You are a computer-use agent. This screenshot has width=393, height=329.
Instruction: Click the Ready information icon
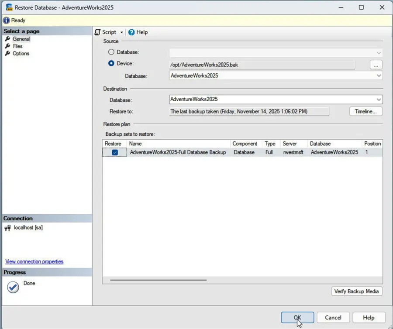point(6,20)
